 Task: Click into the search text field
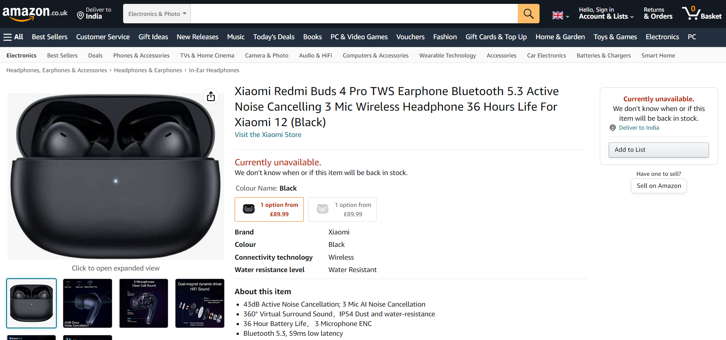tap(354, 14)
